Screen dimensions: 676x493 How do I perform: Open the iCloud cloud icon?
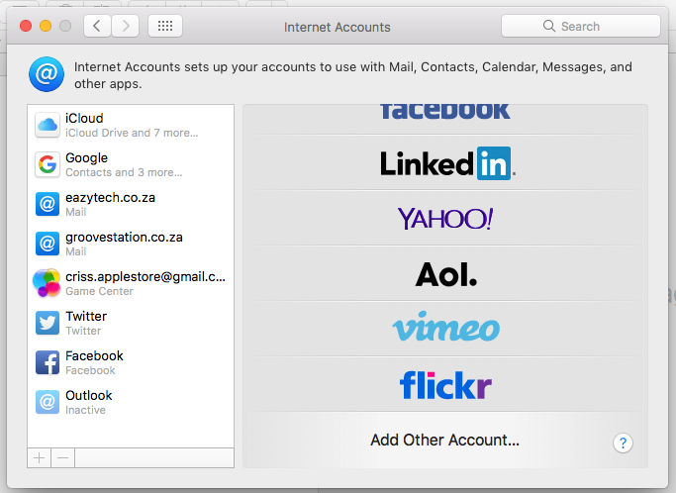(47, 125)
